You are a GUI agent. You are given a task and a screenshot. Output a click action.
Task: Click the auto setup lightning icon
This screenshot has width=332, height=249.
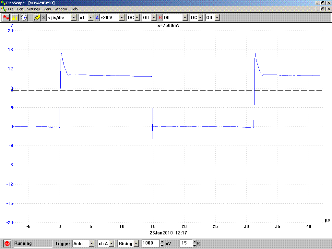click(x=37, y=18)
